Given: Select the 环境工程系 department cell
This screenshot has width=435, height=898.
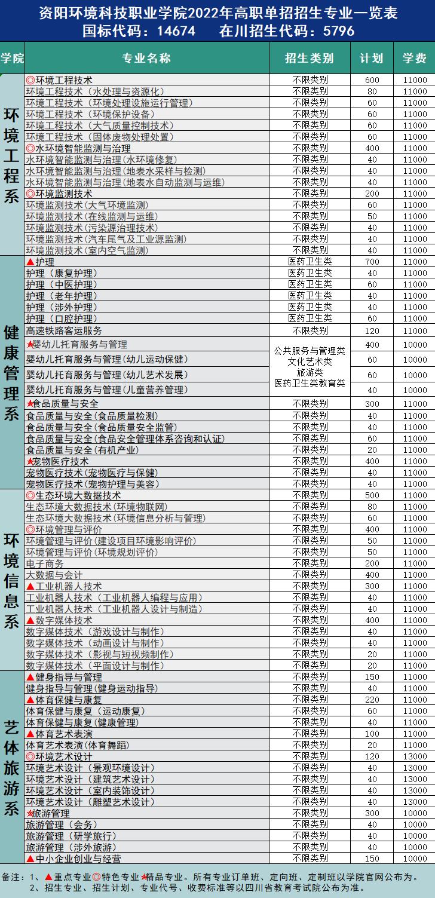Looking at the screenshot, I should pyautogui.click(x=12, y=165).
